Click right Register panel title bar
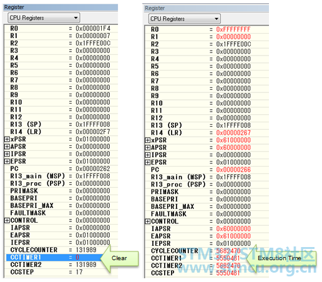The image size is (322, 282). 207,8
